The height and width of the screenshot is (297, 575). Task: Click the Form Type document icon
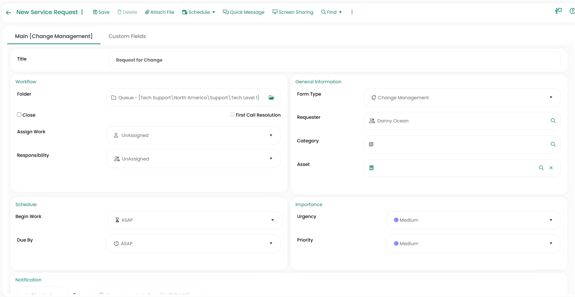pos(373,97)
